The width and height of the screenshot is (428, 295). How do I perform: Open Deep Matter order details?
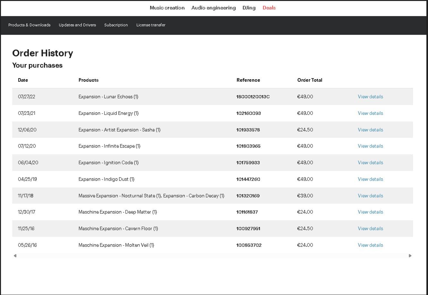pyautogui.click(x=371, y=212)
